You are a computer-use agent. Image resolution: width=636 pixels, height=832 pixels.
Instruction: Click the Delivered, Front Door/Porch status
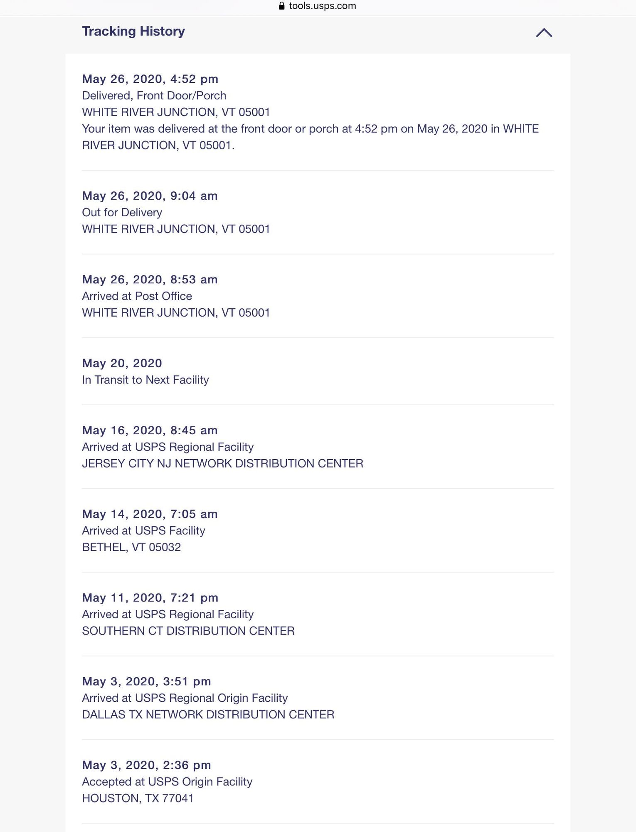(154, 96)
